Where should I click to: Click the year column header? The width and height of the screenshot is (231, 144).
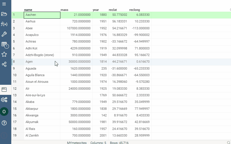point(96,10)
